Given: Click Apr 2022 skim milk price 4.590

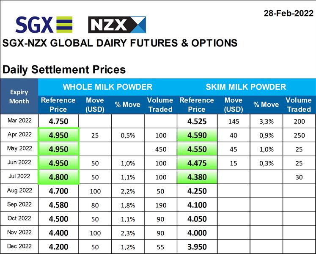Looking at the screenshot, I should [x=197, y=135].
